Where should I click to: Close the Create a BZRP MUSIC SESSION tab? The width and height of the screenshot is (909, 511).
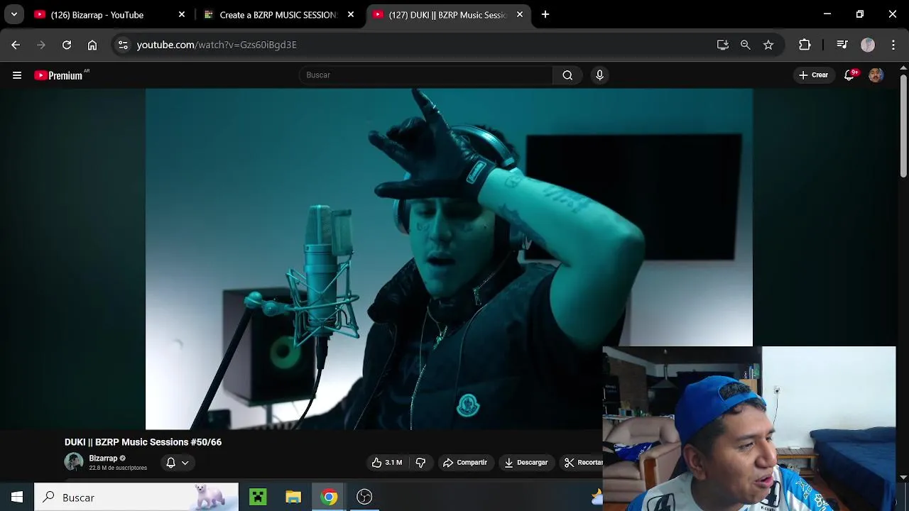point(351,14)
